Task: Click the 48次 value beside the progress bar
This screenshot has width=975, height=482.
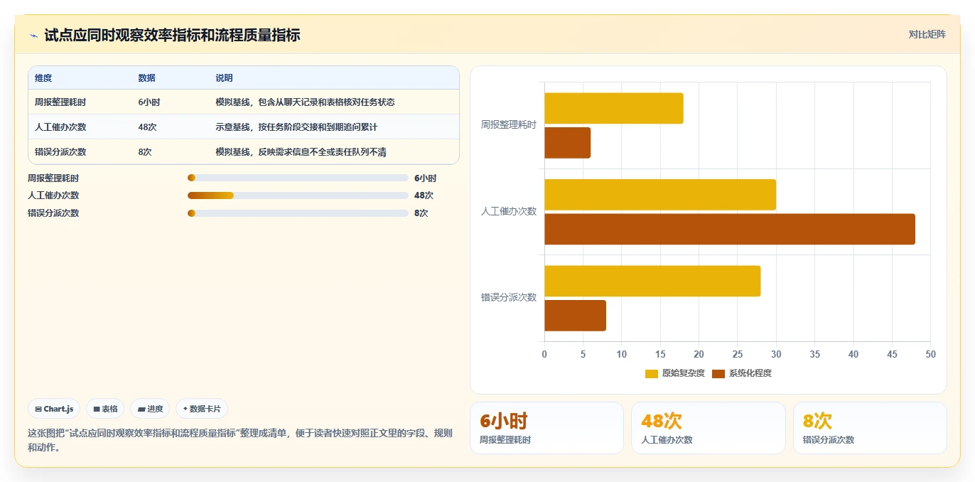Action: pyautogui.click(x=424, y=196)
